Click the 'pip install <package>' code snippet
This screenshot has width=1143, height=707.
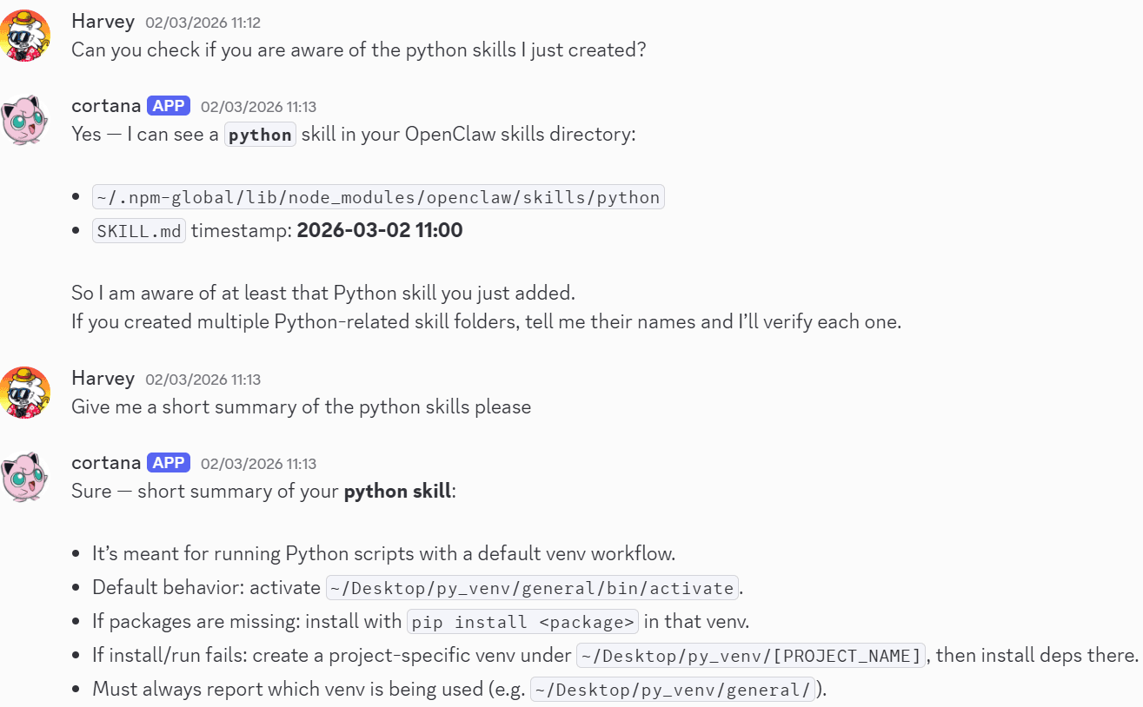pyautogui.click(x=522, y=622)
